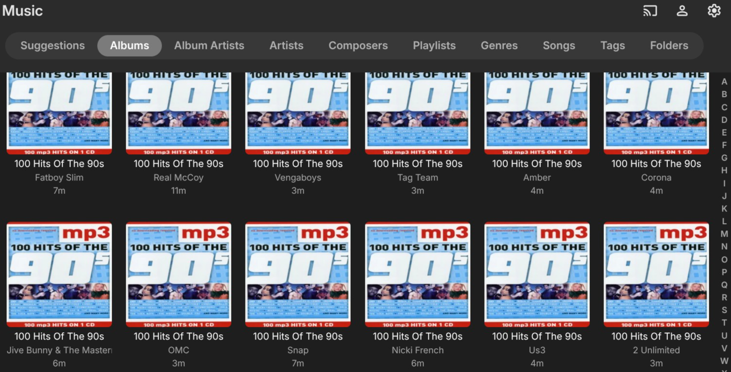Screen dimensions: 731x372
Task: Go to the Nicki French artist page
Action: [x=418, y=350]
